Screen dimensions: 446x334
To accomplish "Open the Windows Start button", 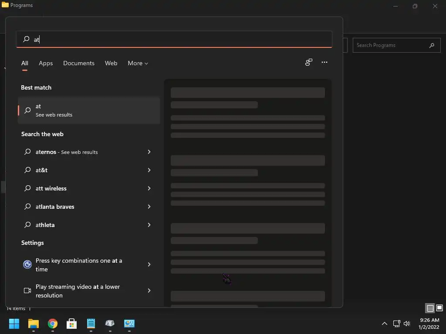I will tap(14, 324).
